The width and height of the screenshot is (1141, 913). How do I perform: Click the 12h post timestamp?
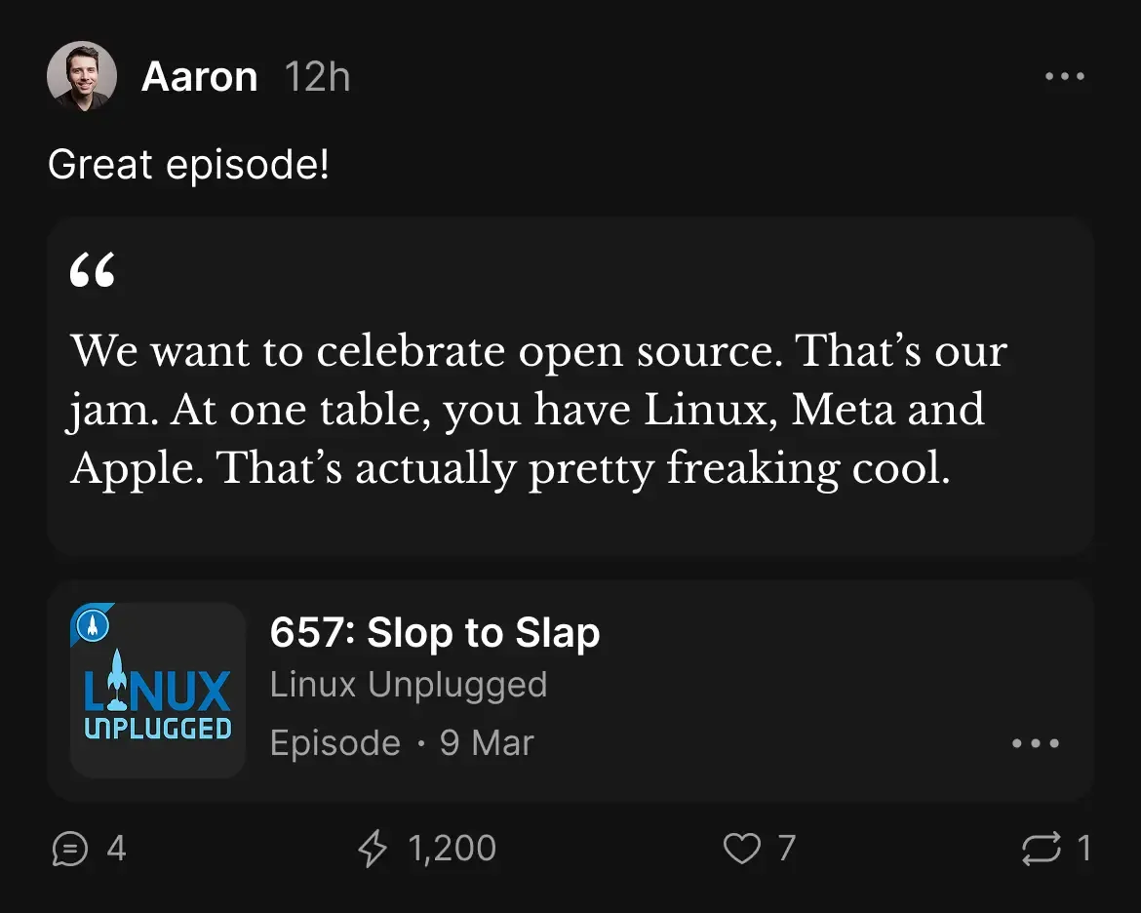[317, 76]
